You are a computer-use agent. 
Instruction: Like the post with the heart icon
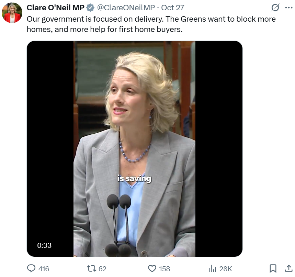[152, 268]
